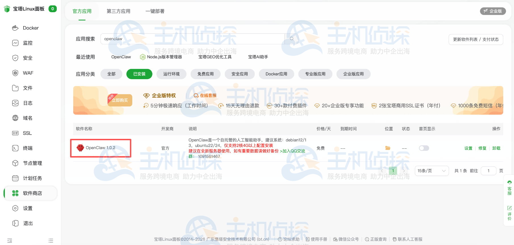Open 监控 monitoring icon in sidebar
The image size is (514, 245).
click(x=15, y=43)
